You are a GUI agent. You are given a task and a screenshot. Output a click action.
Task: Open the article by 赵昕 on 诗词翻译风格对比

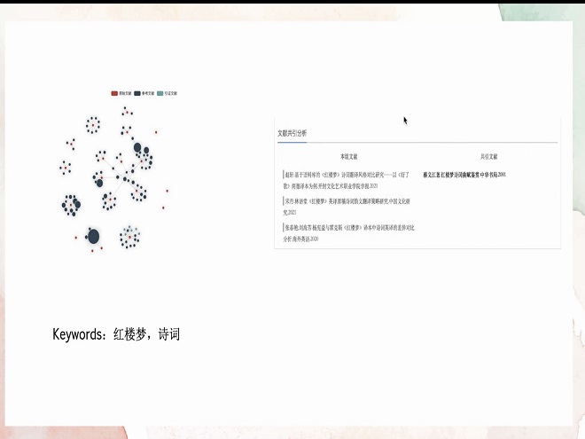pos(347,180)
